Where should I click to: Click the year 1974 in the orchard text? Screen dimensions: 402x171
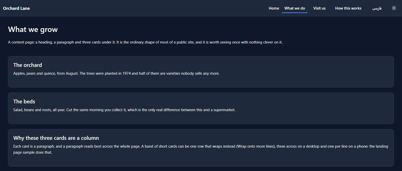coord(127,73)
